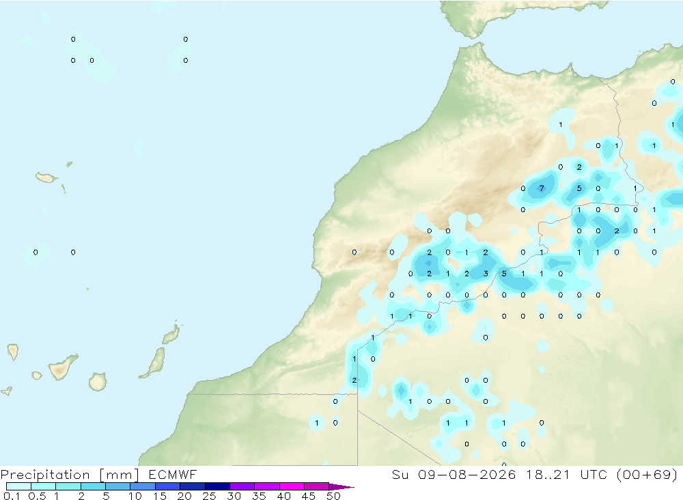Image resolution: width=683 pixels, height=500 pixels.
Task: Click the "30" legend scale label
Action: 234,496
